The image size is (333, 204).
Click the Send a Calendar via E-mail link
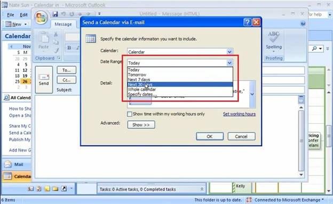click(20, 133)
